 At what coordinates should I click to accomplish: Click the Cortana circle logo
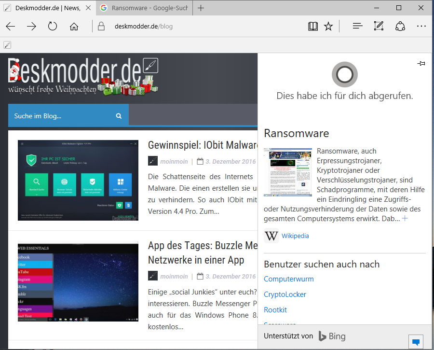click(x=345, y=74)
